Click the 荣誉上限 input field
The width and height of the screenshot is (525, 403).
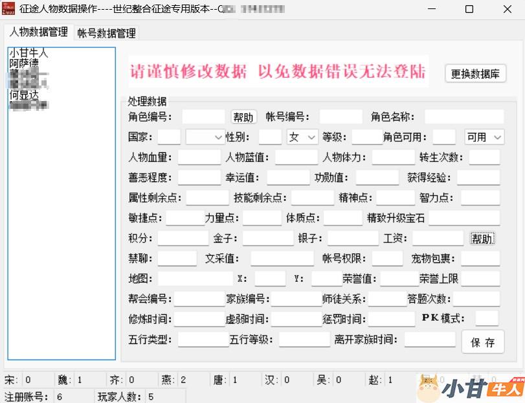coord(480,279)
